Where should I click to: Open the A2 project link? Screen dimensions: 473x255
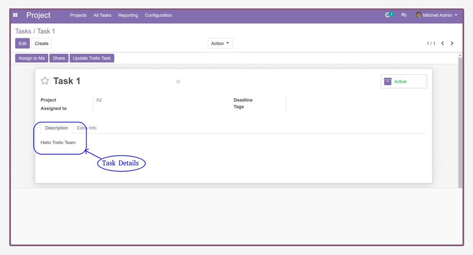pyautogui.click(x=99, y=100)
